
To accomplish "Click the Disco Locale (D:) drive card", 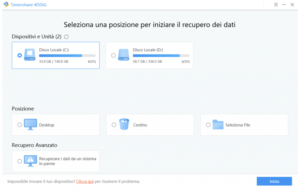I will click(149, 55).
